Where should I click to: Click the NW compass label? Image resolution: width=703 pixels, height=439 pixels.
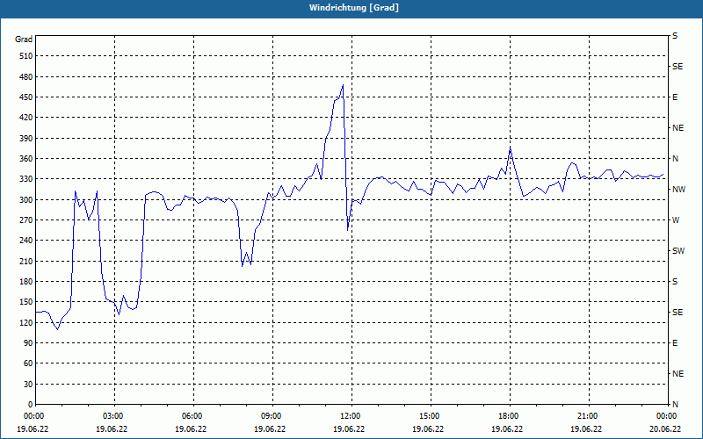(678, 190)
